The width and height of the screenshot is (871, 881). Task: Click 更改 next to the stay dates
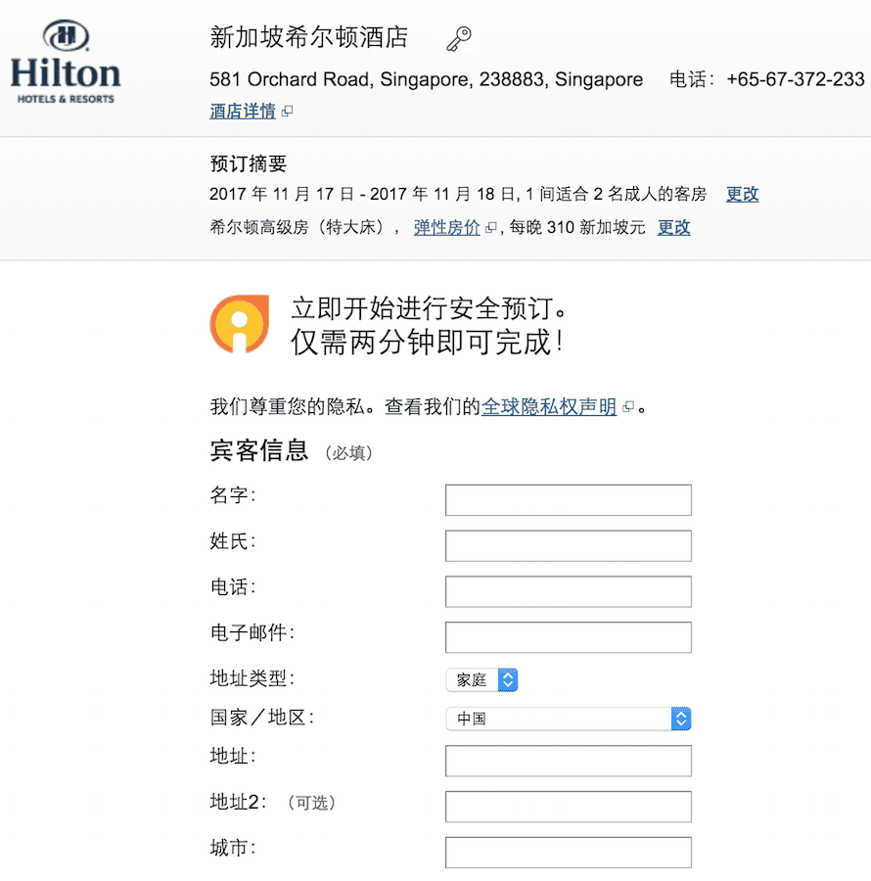pos(742,194)
